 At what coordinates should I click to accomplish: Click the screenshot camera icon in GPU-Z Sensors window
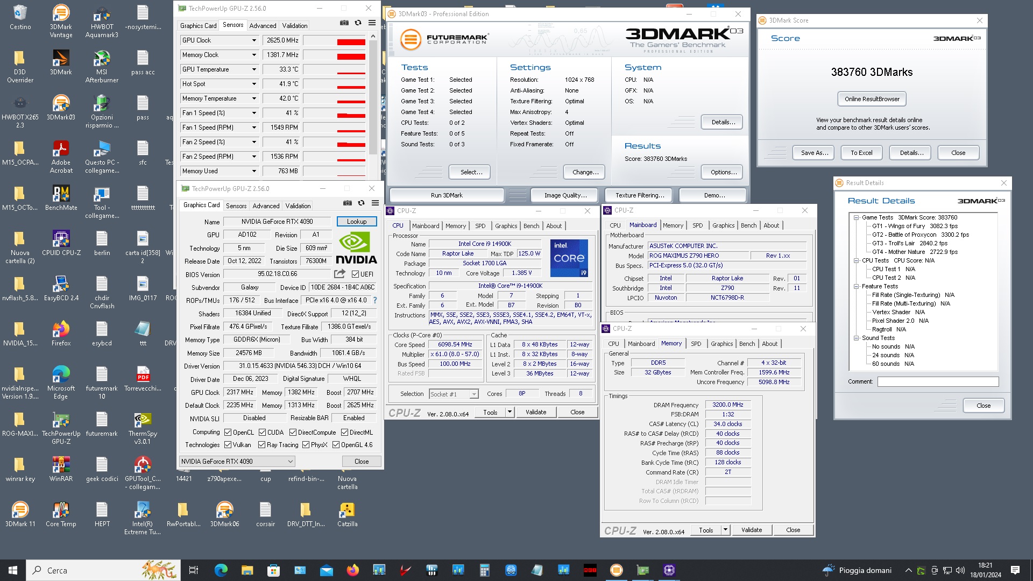344,23
